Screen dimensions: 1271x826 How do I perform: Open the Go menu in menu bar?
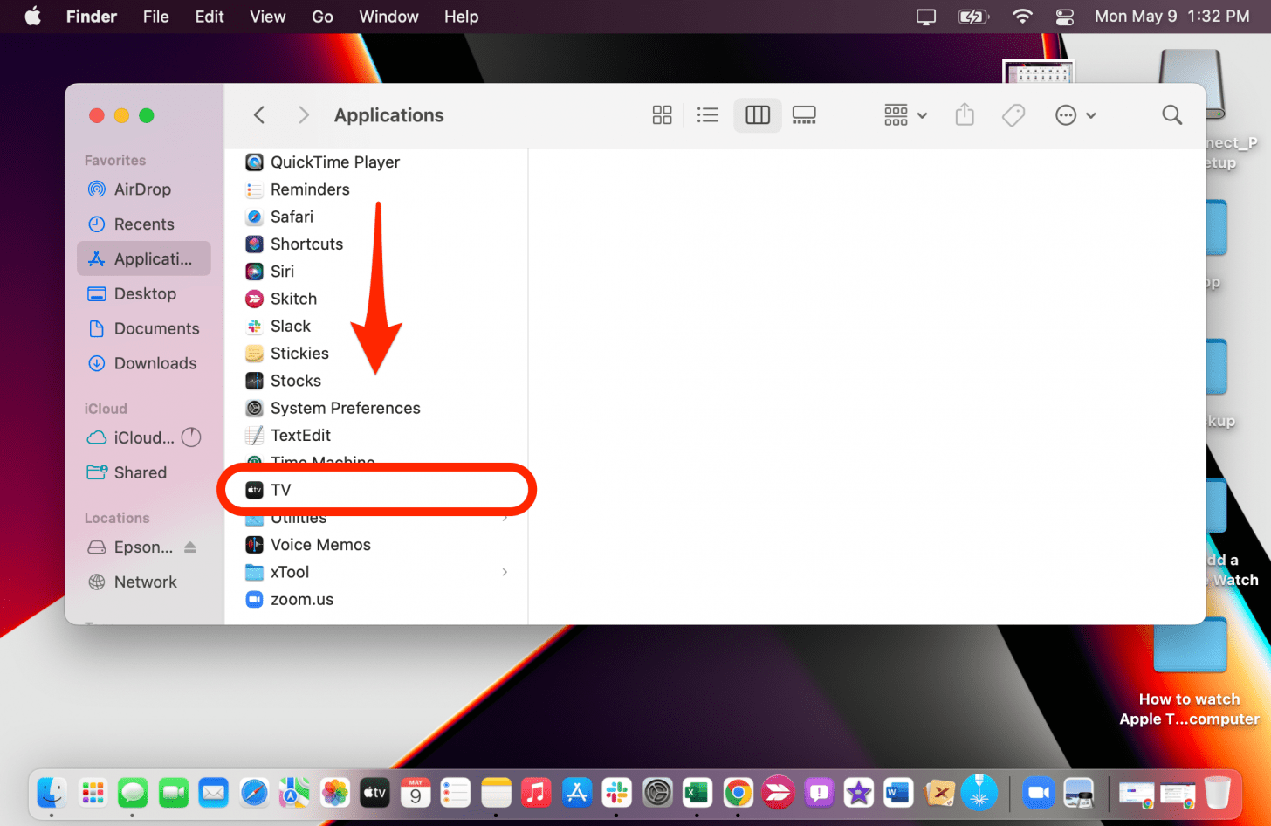(322, 17)
